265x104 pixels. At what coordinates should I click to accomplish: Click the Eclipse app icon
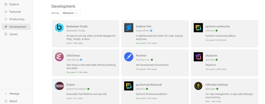coord(59,86)
